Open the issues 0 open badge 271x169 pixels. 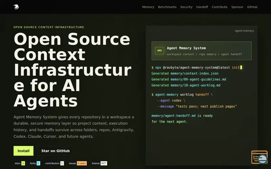[78, 163]
